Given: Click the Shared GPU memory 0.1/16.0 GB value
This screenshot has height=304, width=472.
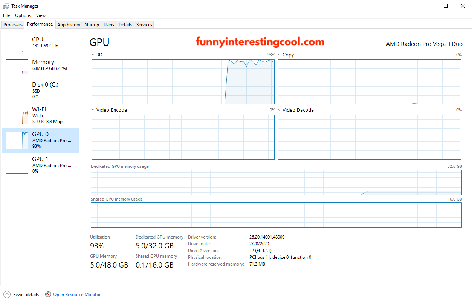Looking at the screenshot, I should click(x=155, y=265).
